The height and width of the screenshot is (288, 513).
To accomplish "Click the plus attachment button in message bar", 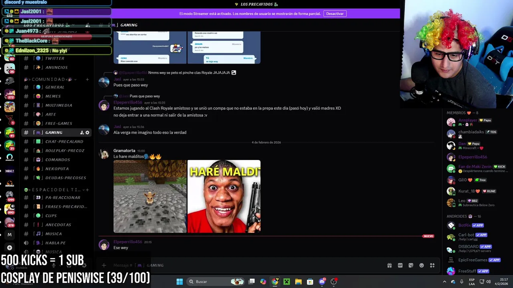I will click(104, 265).
